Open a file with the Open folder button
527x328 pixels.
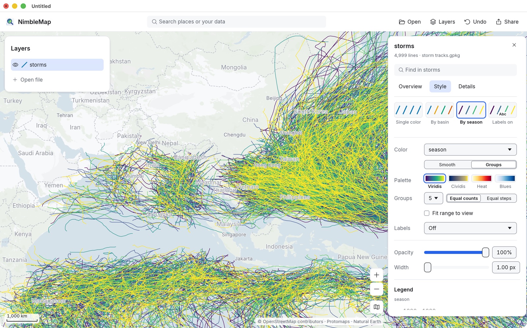tap(410, 22)
